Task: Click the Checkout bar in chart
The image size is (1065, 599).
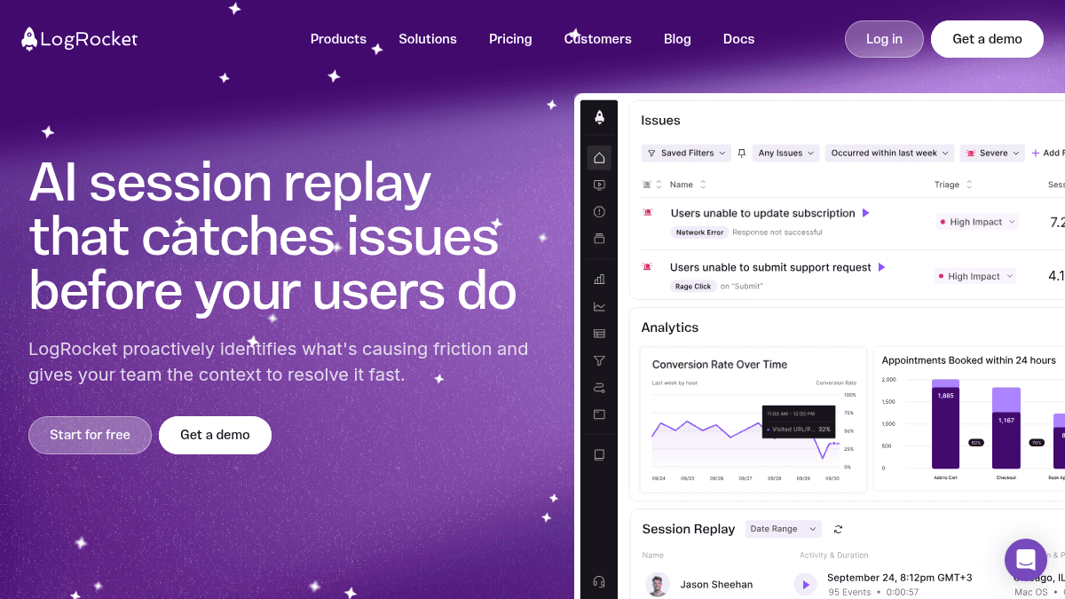Action: pyautogui.click(x=1006, y=428)
